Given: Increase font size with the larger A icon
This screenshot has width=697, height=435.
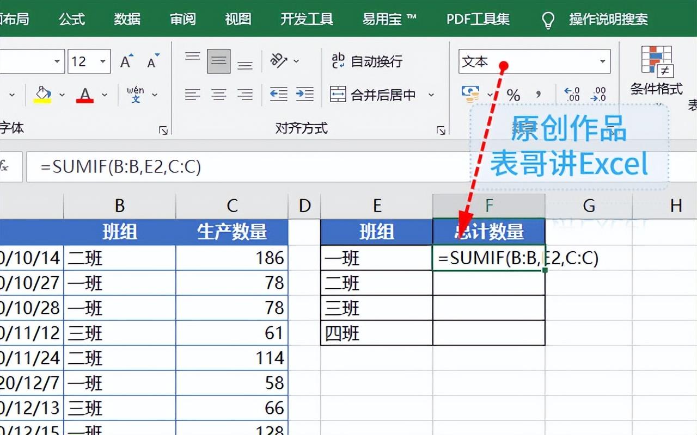Looking at the screenshot, I should coord(126,61).
